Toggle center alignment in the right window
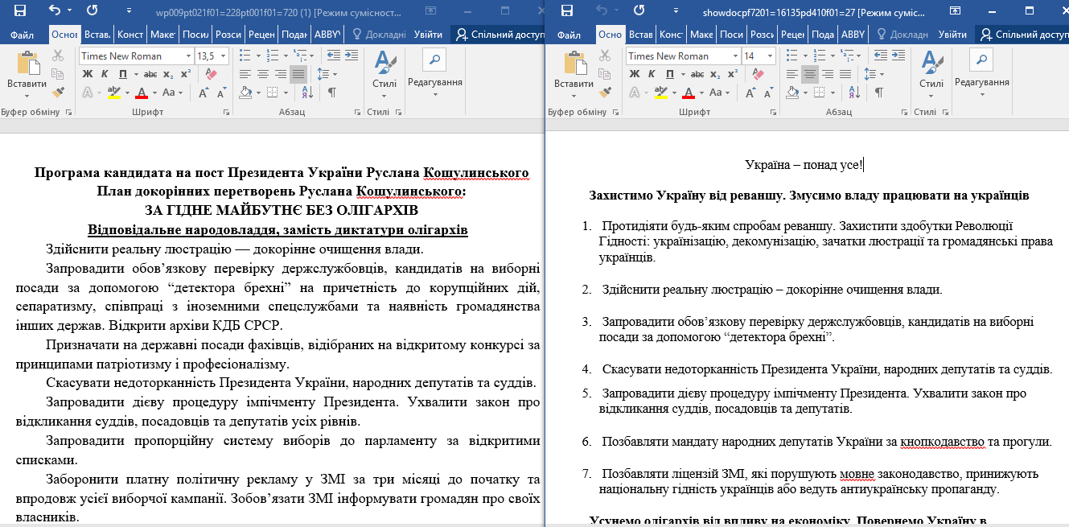 coord(809,74)
